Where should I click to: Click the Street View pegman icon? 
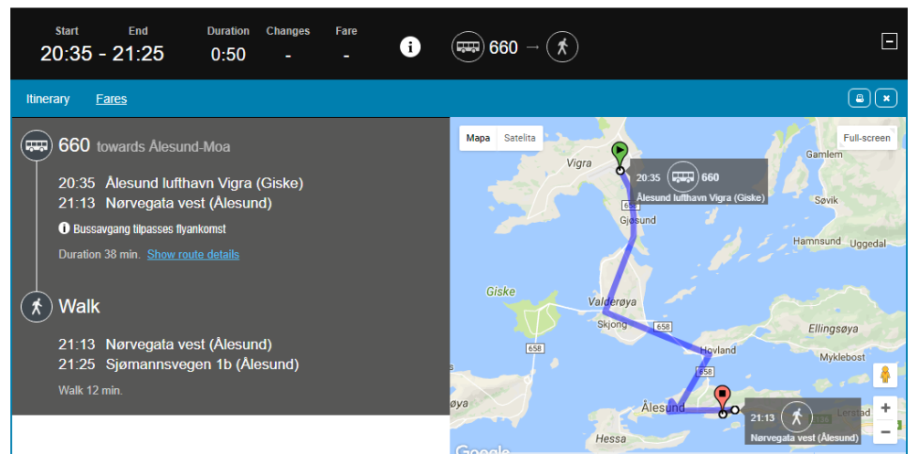point(885,375)
